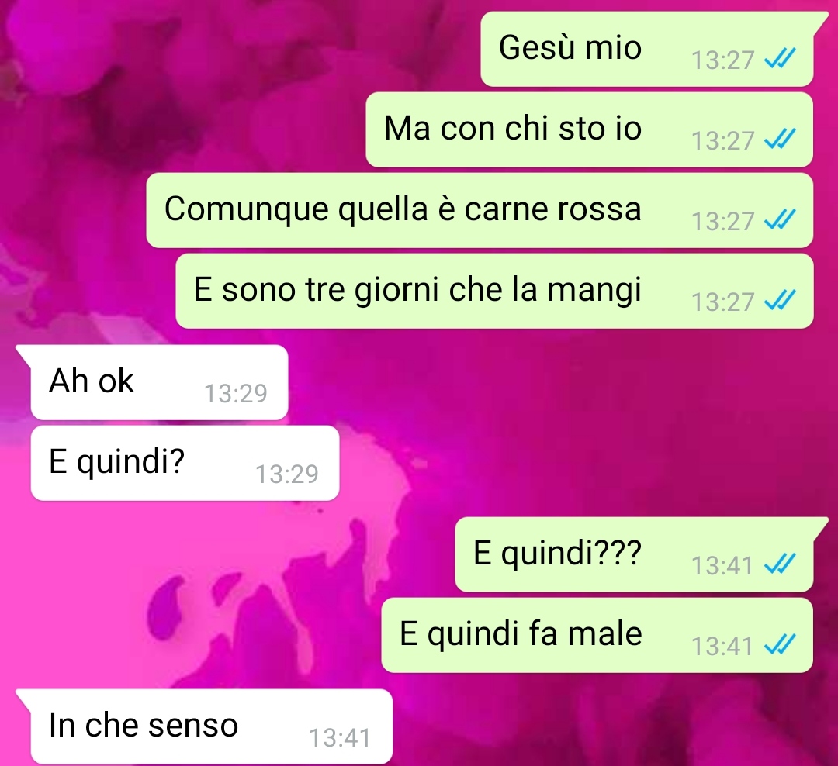The image size is (838, 766).
Task: Tap the read ticks on 'E quindi???'
Action: point(780,563)
